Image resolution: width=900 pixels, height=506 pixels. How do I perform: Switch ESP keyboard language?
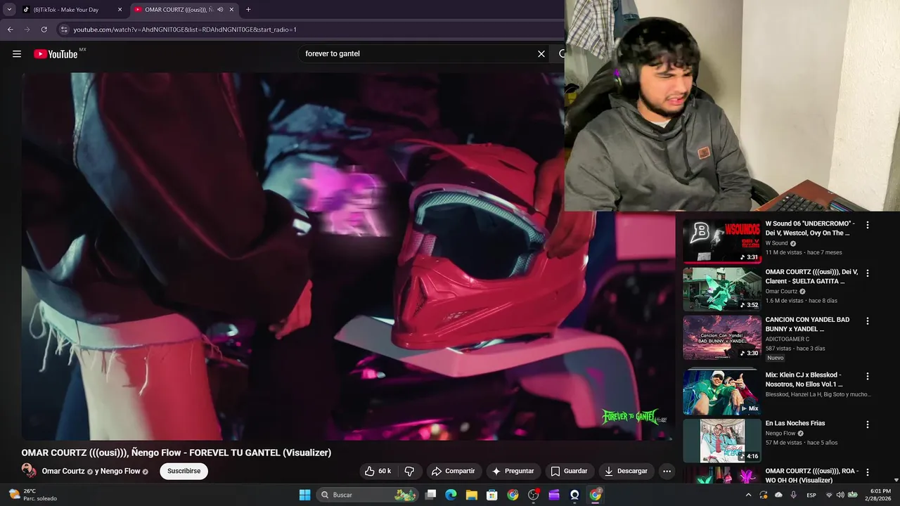point(811,495)
